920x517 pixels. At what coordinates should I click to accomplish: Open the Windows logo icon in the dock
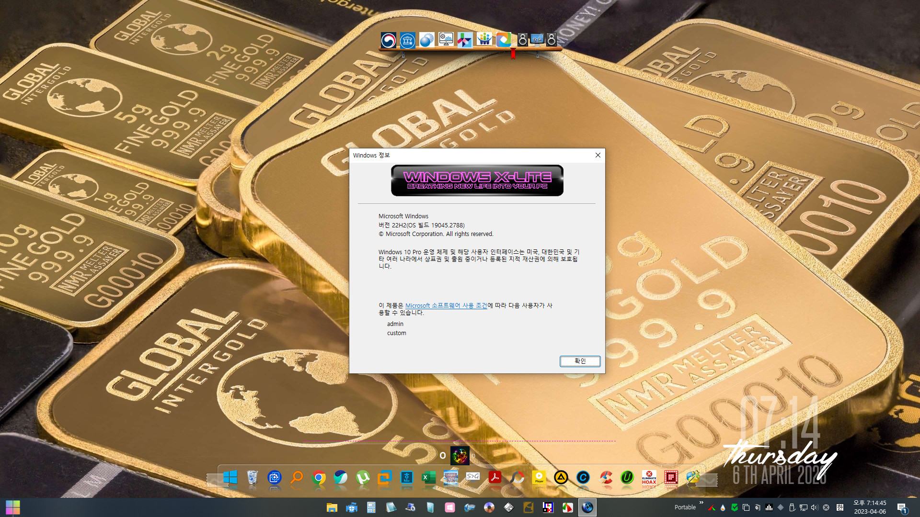tap(230, 477)
